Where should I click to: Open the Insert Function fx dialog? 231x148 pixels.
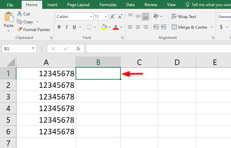click(78, 49)
